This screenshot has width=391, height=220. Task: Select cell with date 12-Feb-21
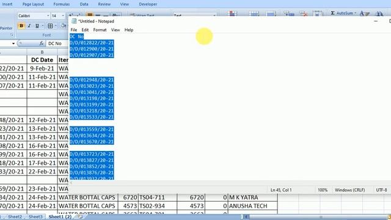(42, 120)
